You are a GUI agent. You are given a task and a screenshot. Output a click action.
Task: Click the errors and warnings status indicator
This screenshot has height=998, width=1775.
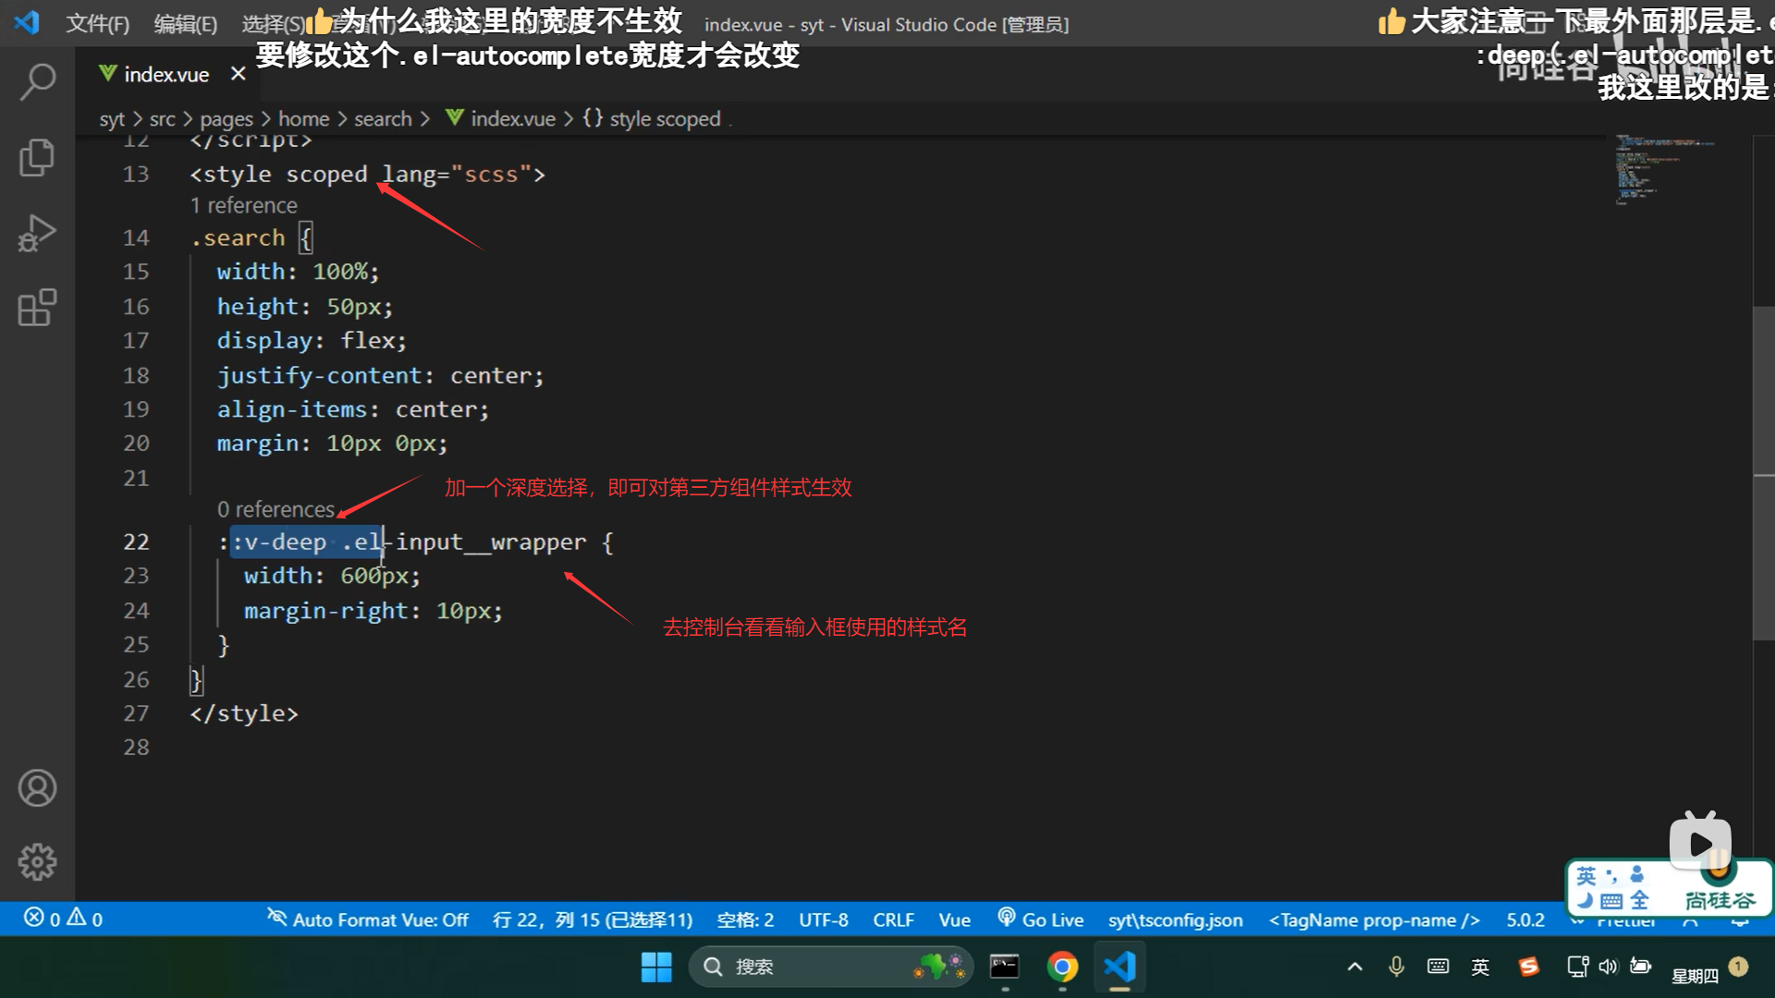pyautogui.click(x=63, y=919)
